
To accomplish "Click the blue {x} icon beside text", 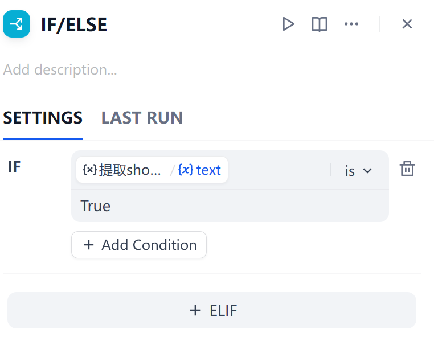I will coord(185,170).
